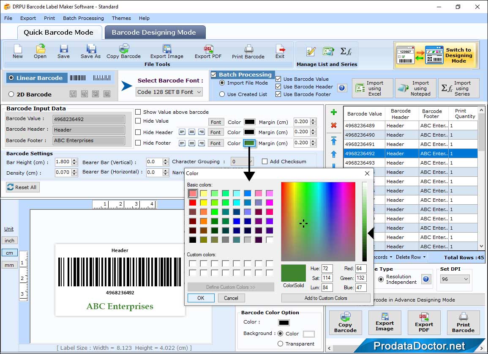Click Export Image in File Tools toolbar
Image resolution: width=488 pixels, height=354 pixels.
(x=167, y=52)
